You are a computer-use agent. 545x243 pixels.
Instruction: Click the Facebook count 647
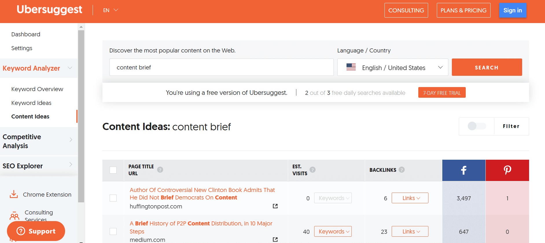pos(464,232)
